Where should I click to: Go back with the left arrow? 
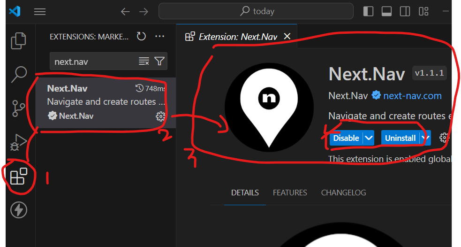(x=125, y=11)
